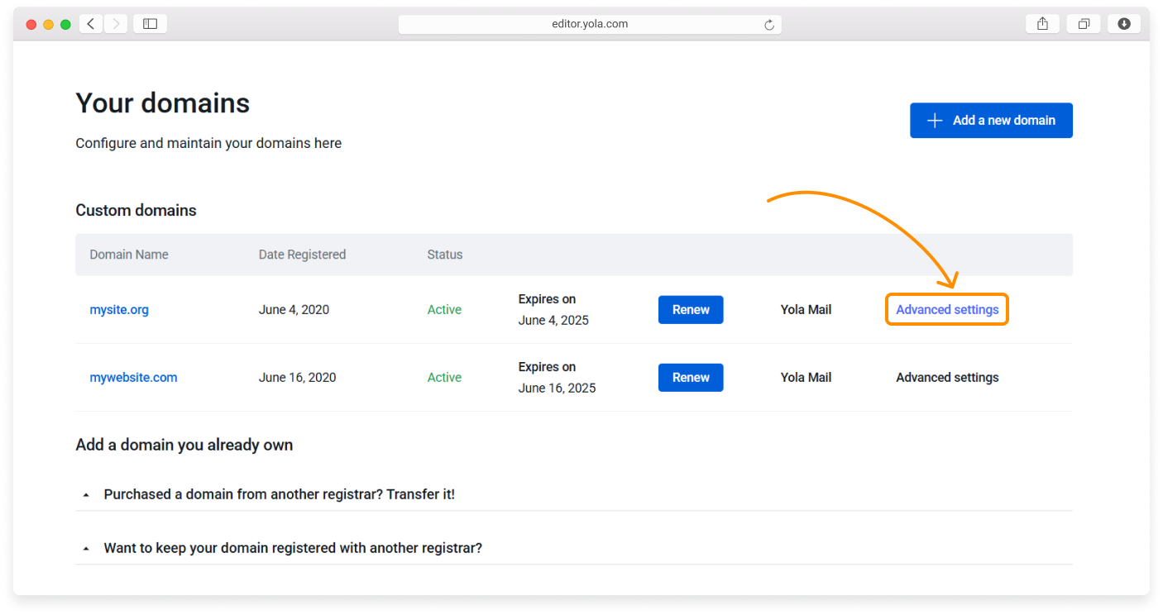
Task: Open the Downloads icon in toolbar
Action: [1123, 24]
